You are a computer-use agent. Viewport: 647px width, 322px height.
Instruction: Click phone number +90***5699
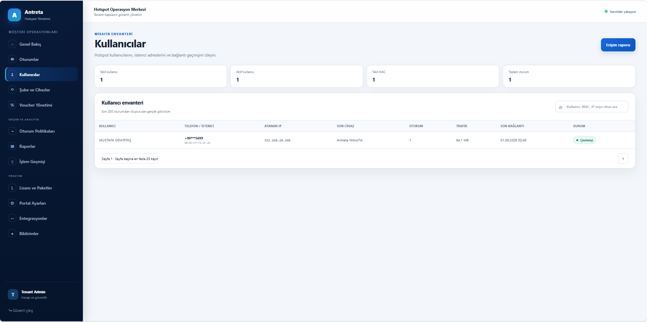pyautogui.click(x=194, y=138)
